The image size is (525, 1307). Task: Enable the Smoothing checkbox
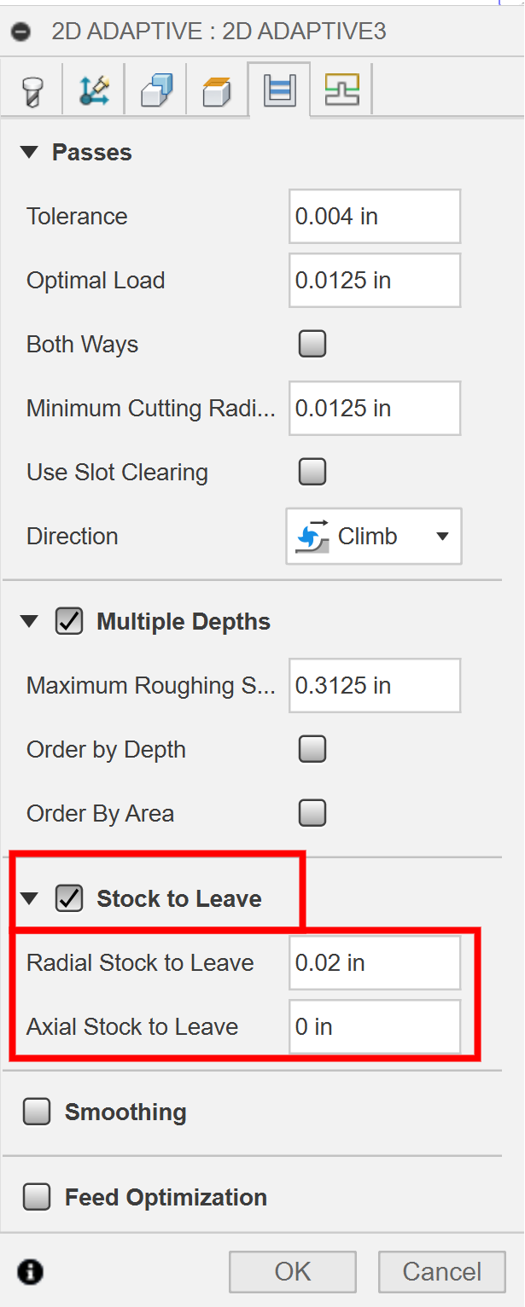point(37,1112)
